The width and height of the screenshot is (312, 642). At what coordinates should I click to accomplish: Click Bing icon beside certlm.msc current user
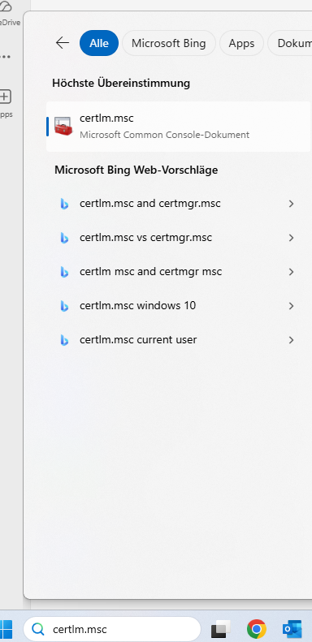click(x=64, y=340)
